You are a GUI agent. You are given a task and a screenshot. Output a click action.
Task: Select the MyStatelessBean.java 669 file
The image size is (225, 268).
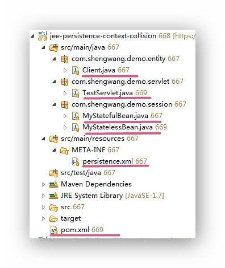[124, 127]
